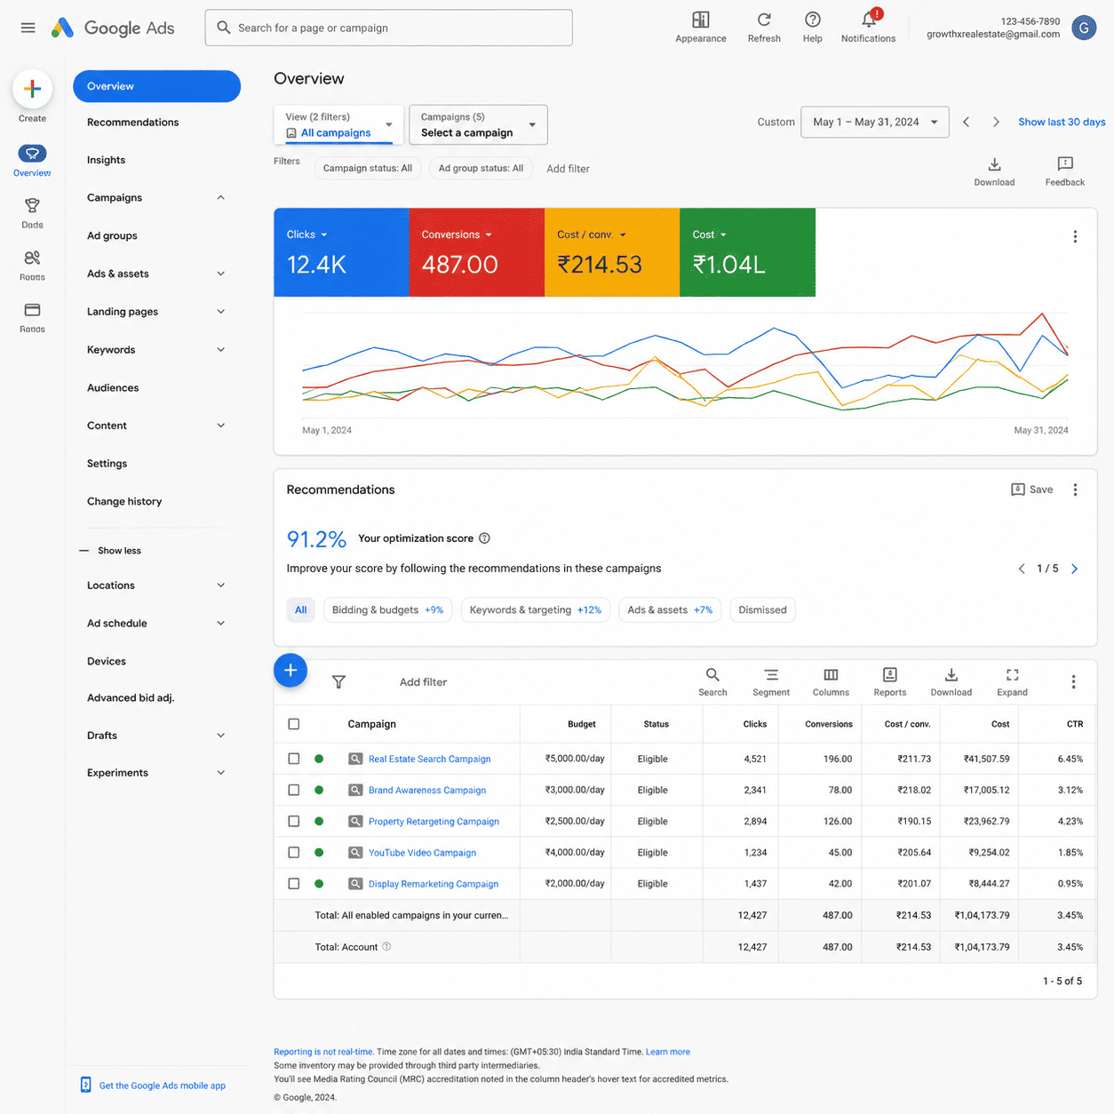Toggle select-all campaigns checkbox in header
Image resolution: width=1114 pixels, height=1114 pixels.
pyautogui.click(x=294, y=724)
